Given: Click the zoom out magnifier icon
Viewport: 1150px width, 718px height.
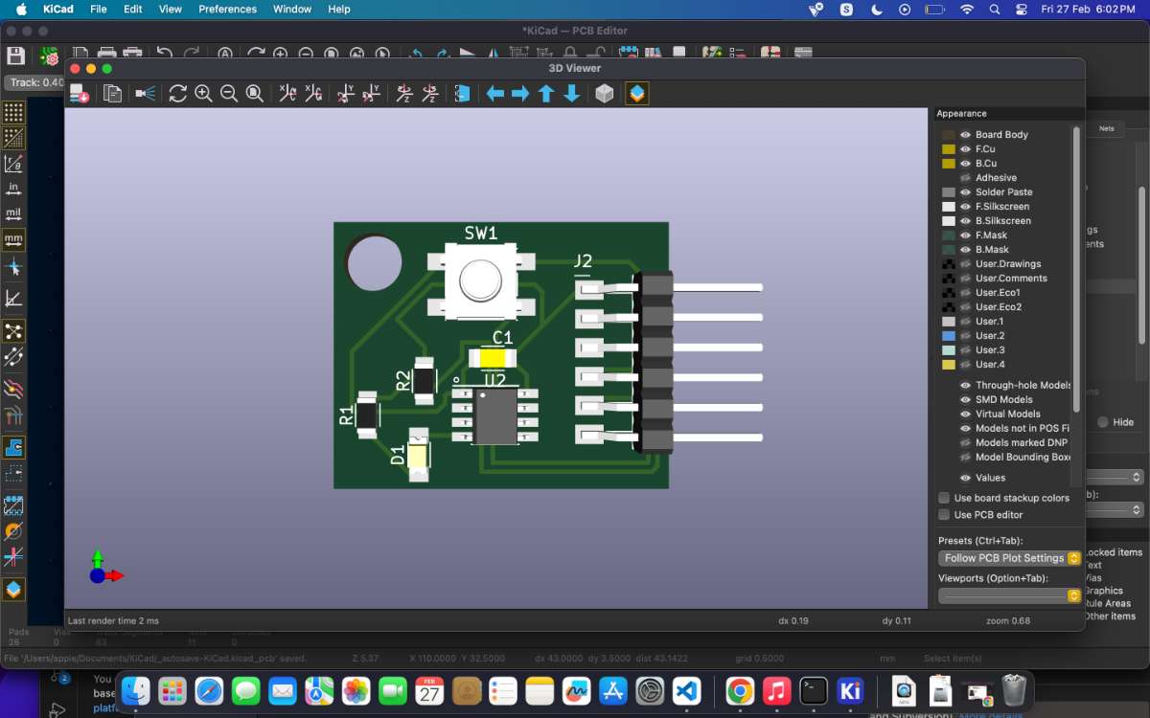Looking at the screenshot, I should click(x=229, y=94).
